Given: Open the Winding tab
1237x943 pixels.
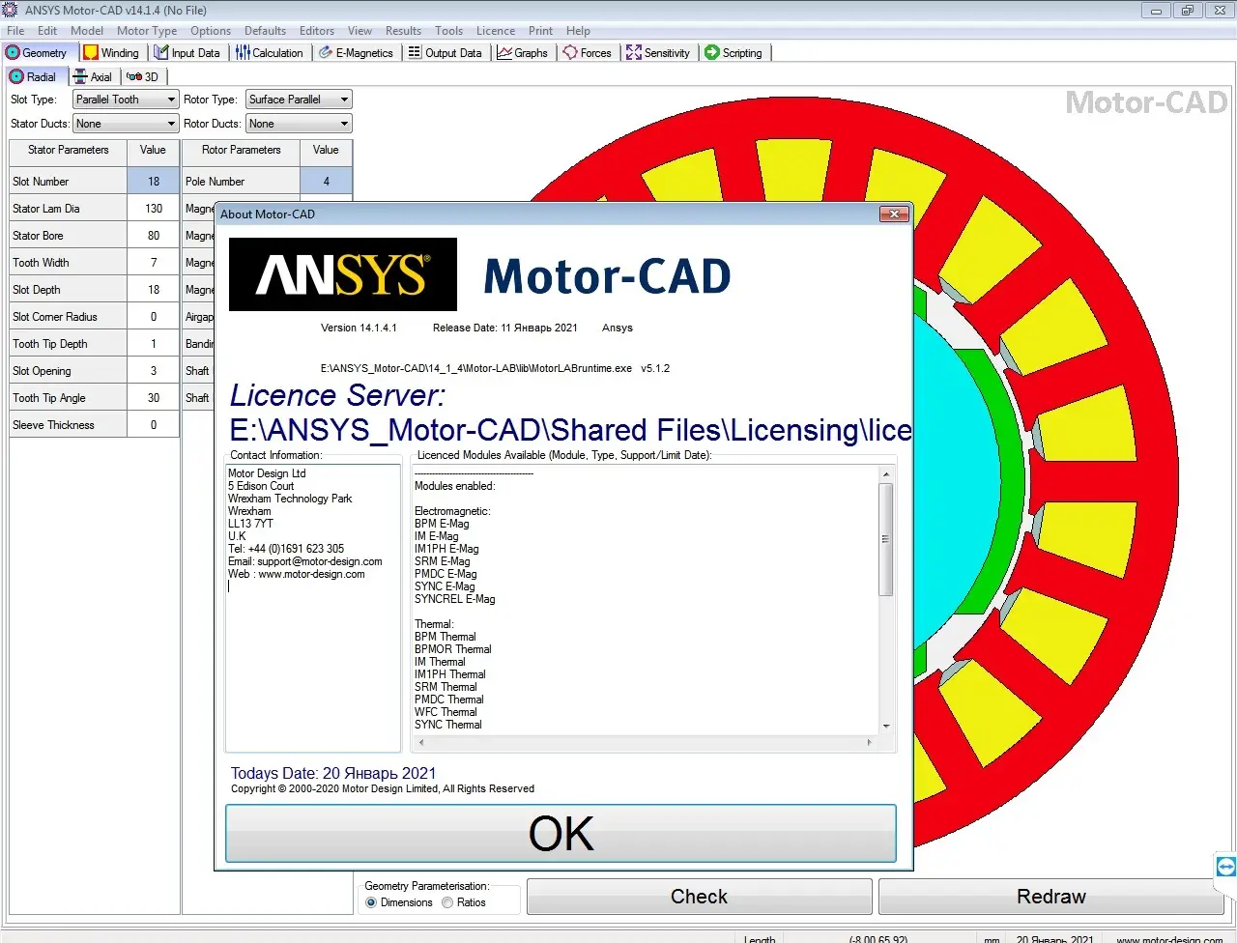Looking at the screenshot, I should [x=111, y=53].
